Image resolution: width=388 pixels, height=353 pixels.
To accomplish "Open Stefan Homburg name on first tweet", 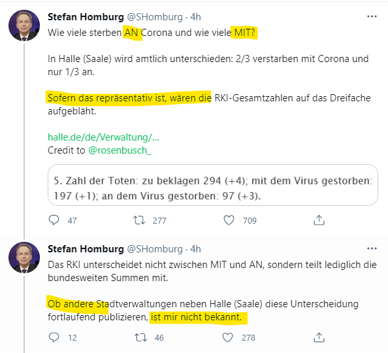I will coord(86,17).
